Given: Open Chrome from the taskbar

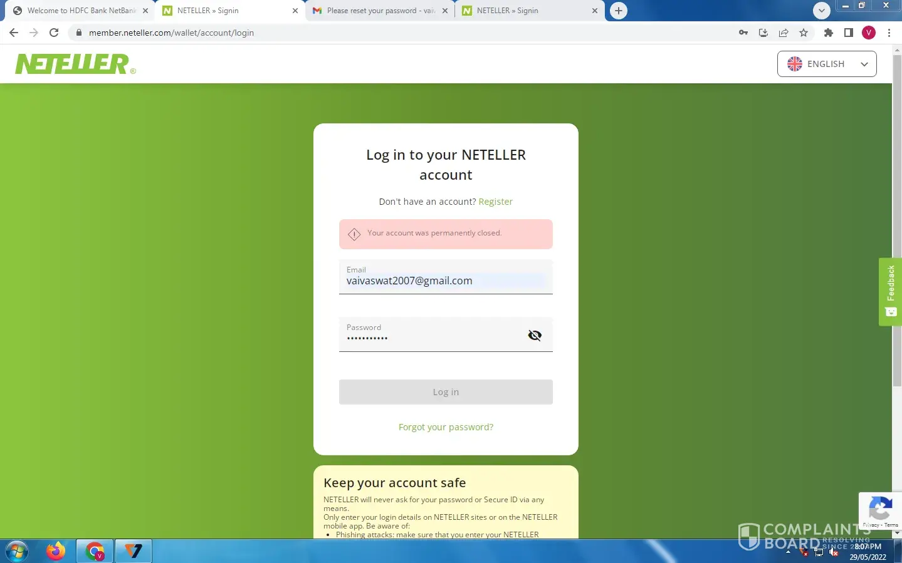Looking at the screenshot, I should click(x=95, y=551).
